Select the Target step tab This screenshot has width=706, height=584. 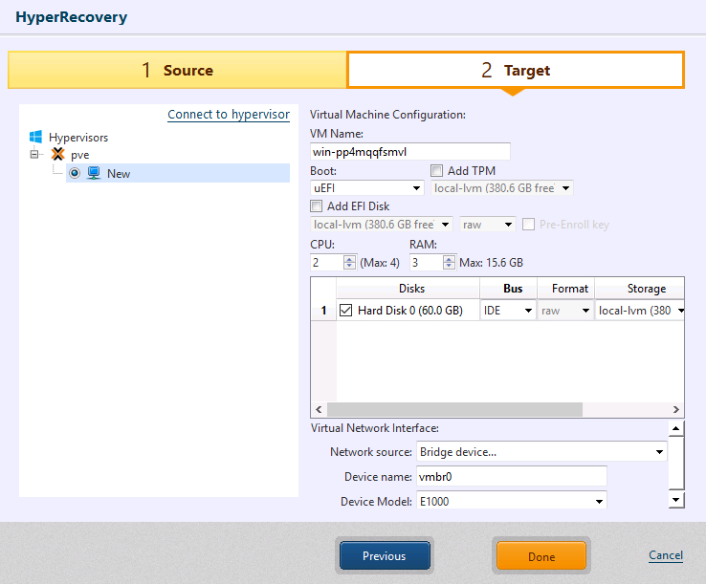coord(515,70)
